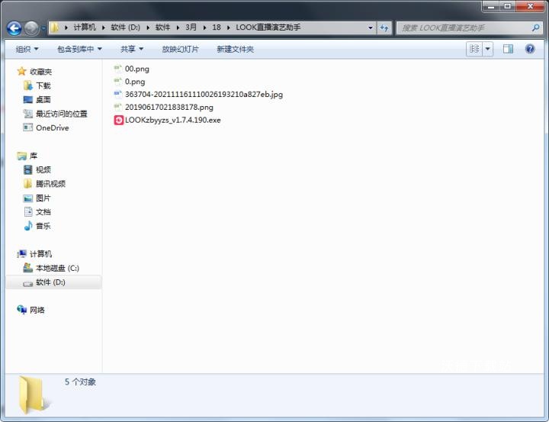Click the 00.png file icon

pos(118,69)
